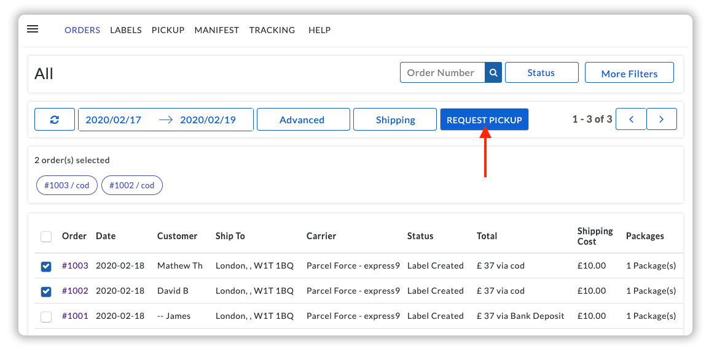Click customer name -- James

(x=174, y=316)
